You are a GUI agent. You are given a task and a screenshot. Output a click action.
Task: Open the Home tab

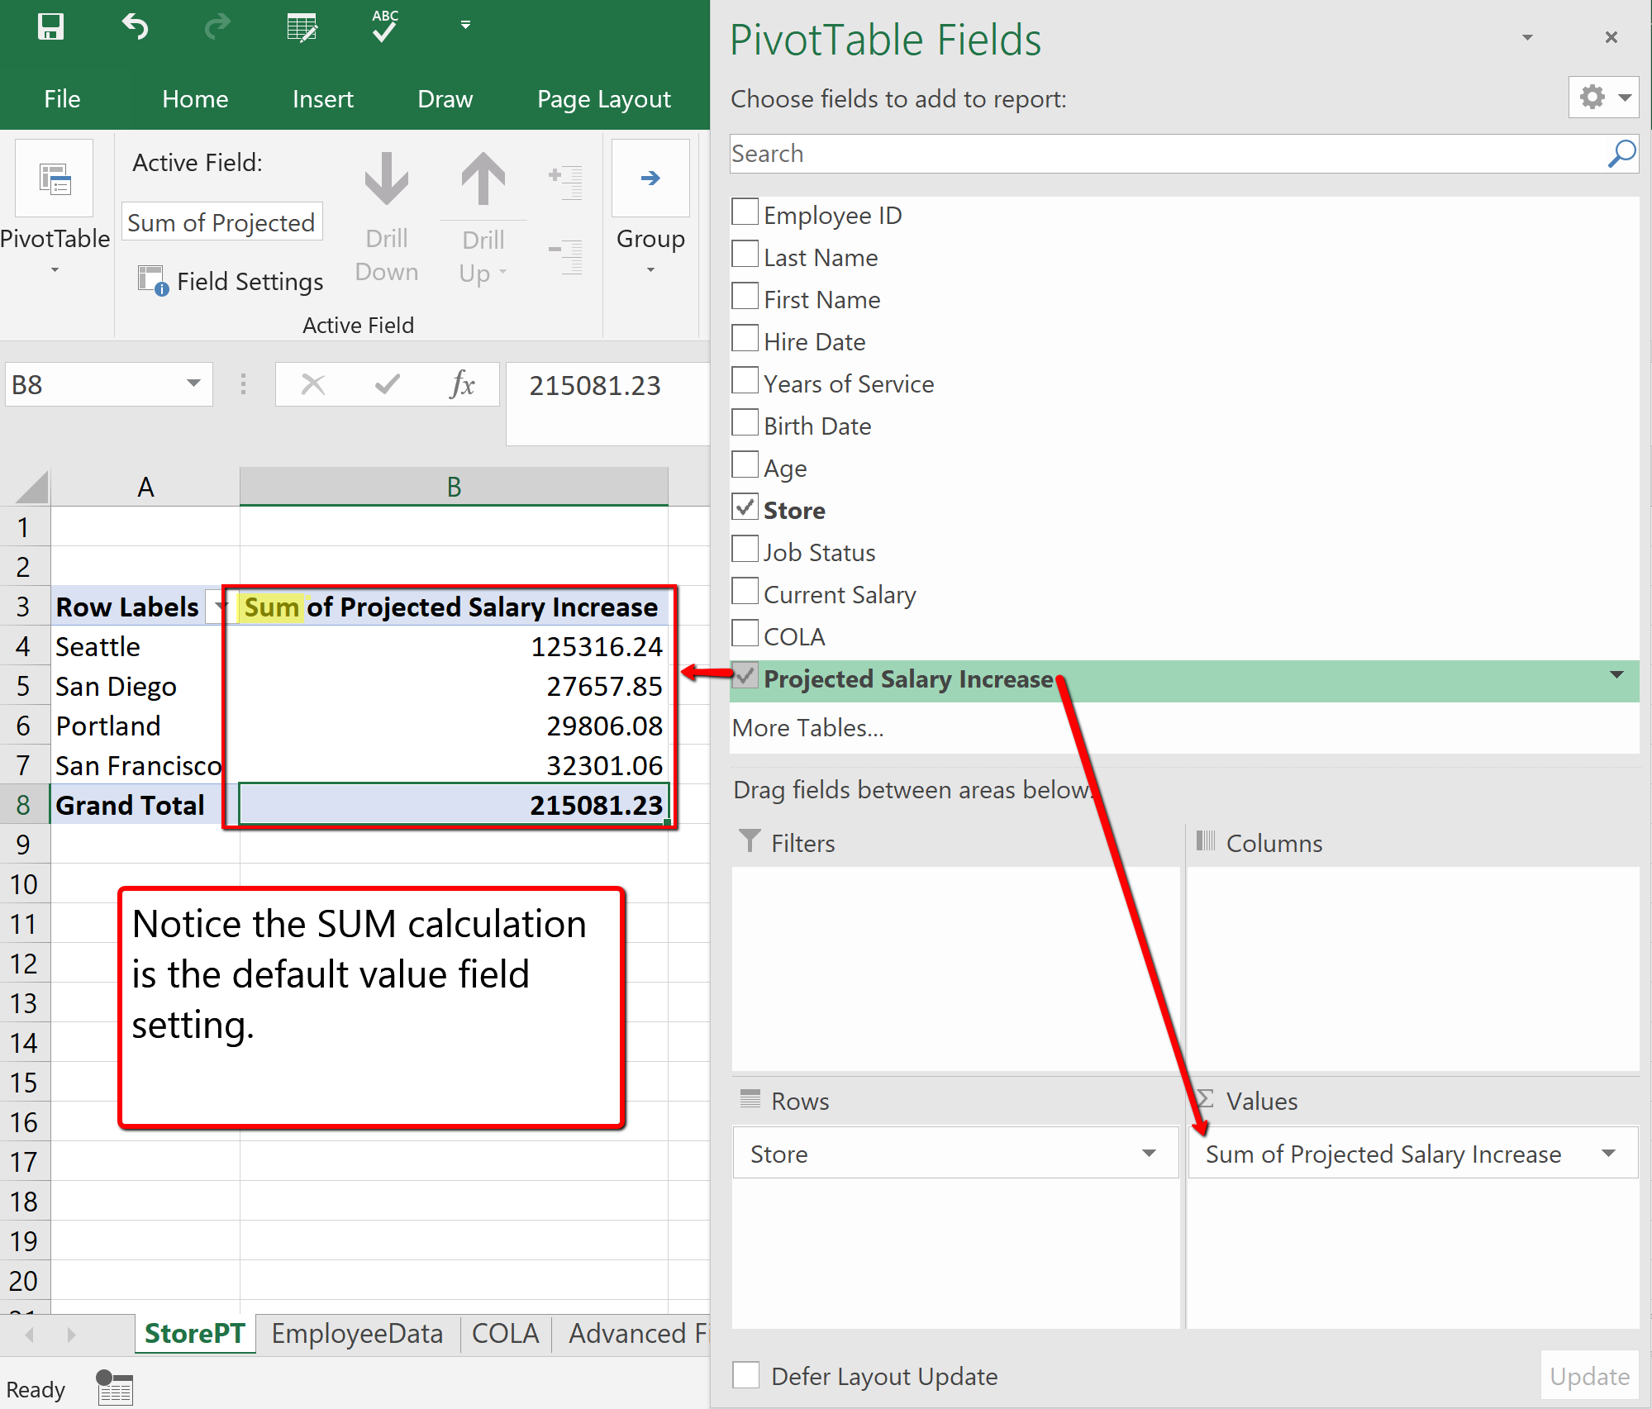click(x=195, y=99)
